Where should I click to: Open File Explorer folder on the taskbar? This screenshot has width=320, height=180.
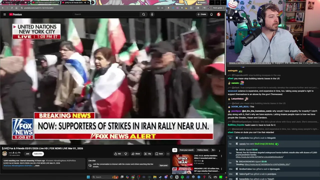[155, 177]
